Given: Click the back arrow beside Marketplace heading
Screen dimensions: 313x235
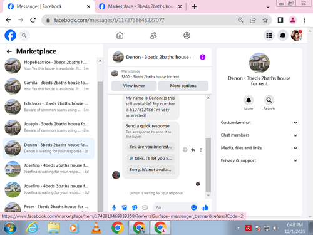Looking at the screenshot, I should (9, 51).
